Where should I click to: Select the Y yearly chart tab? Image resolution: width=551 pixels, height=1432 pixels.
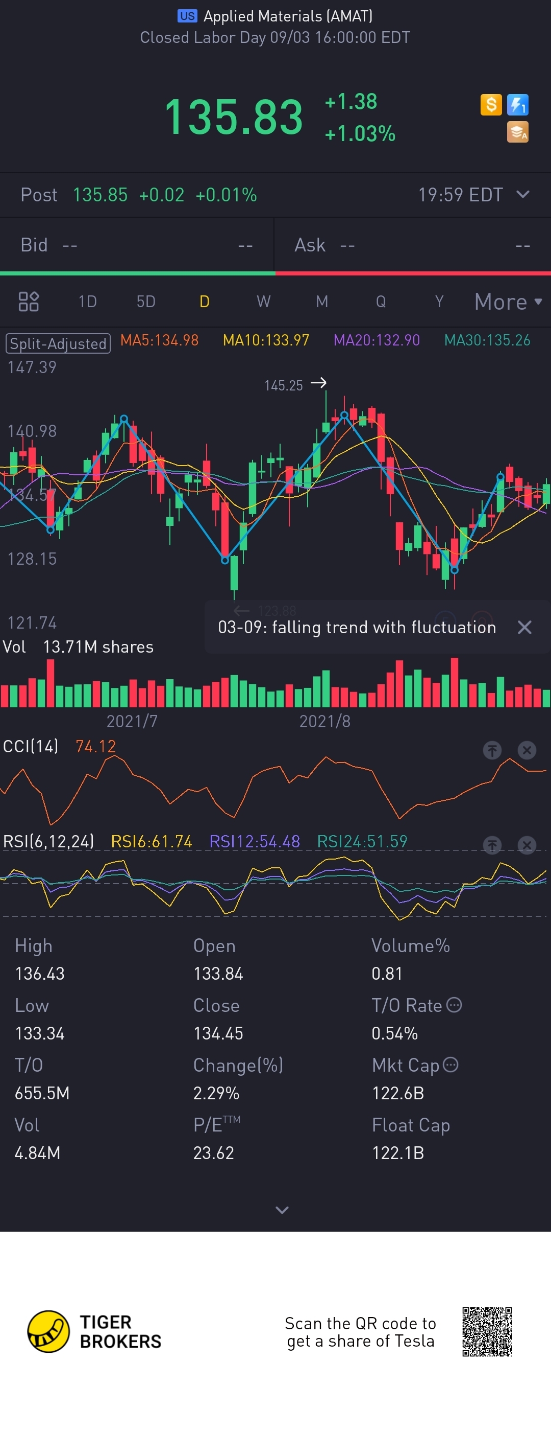tap(439, 302)
